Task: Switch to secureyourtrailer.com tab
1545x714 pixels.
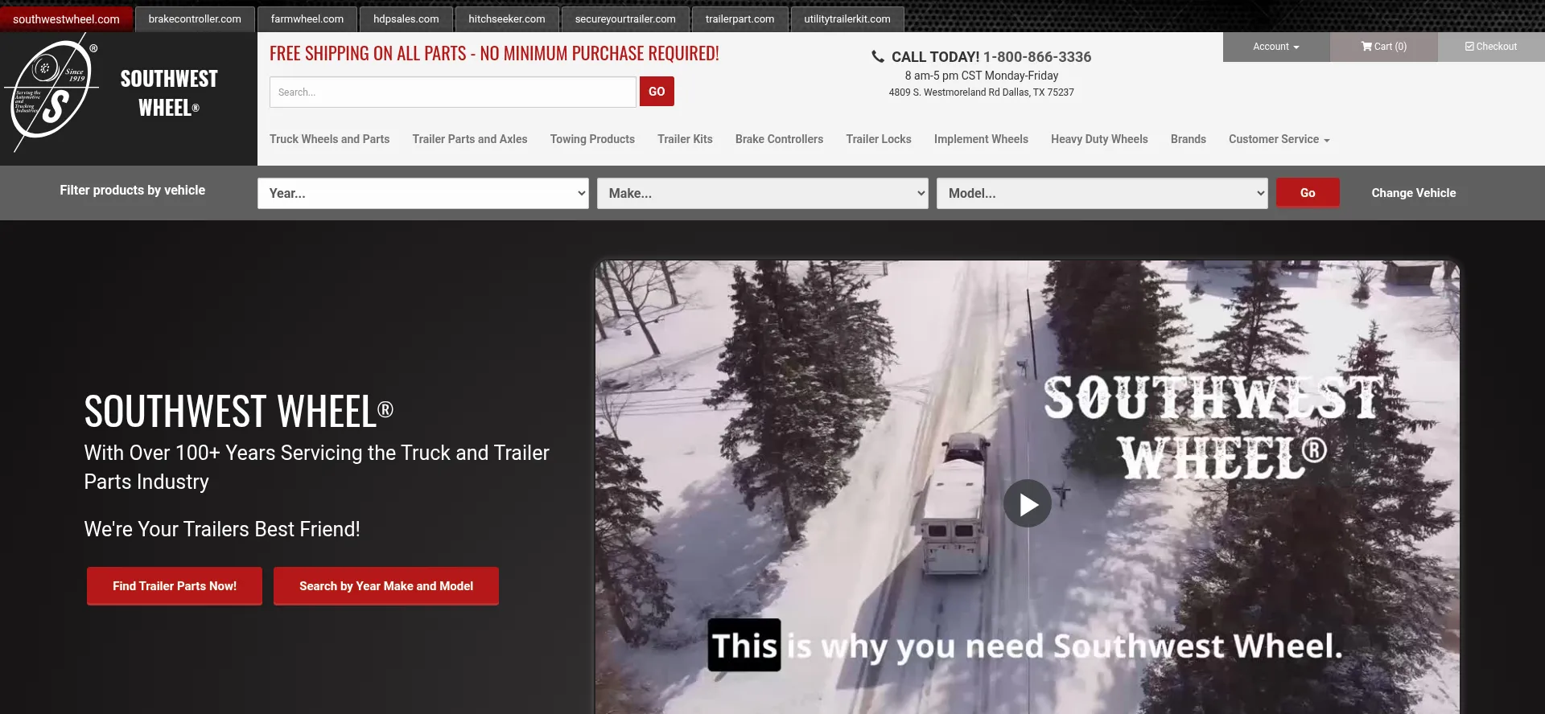Action: tap(625, 19)
